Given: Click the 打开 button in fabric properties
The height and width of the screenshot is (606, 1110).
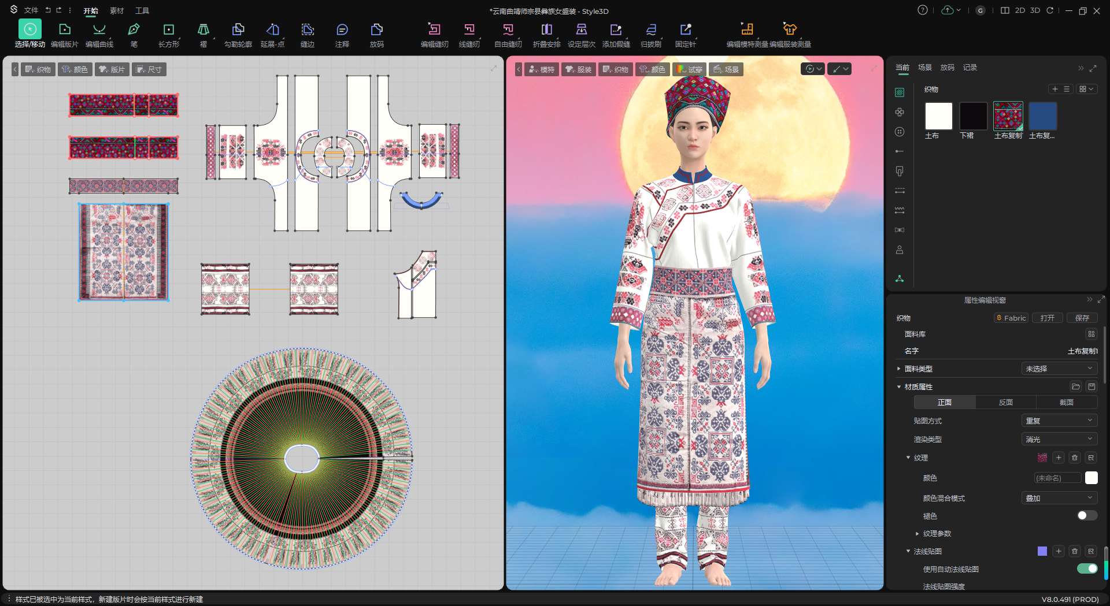Looking at the screenshot, I should [1047, 318].
